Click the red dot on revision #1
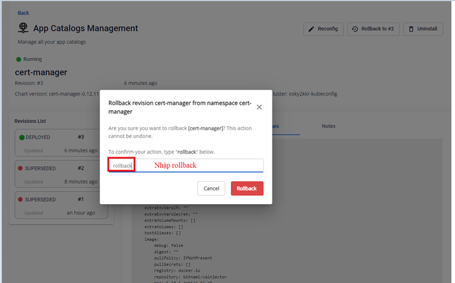The height and width of the screenshot is (283, 455). click(x=22, y=199)
